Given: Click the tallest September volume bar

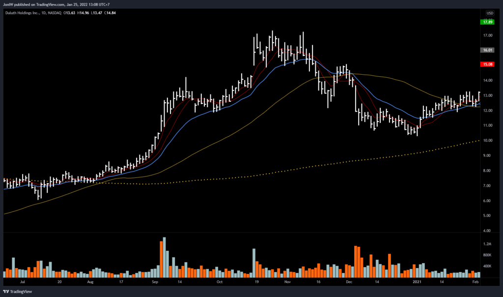Looking at the screenshot, I should [x=164, y=258].
